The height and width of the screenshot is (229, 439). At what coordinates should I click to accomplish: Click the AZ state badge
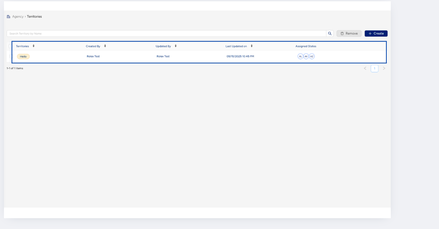click(x=312, y=56)
